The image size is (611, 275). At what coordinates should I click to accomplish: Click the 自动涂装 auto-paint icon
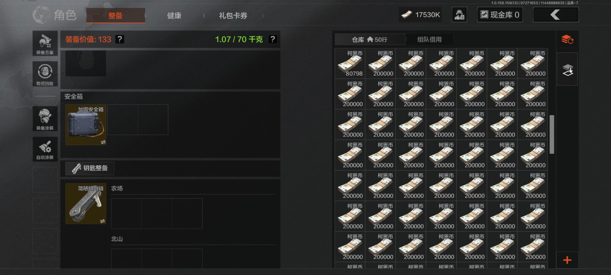[45, 149]
